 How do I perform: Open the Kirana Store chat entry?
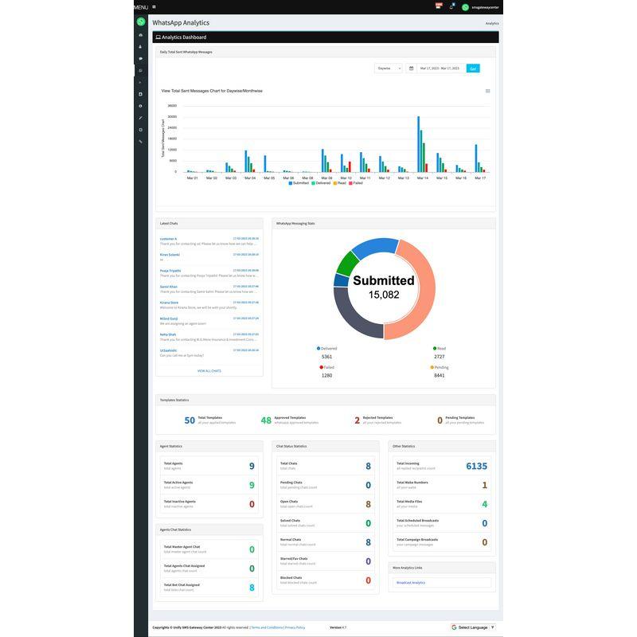[209, 305]
